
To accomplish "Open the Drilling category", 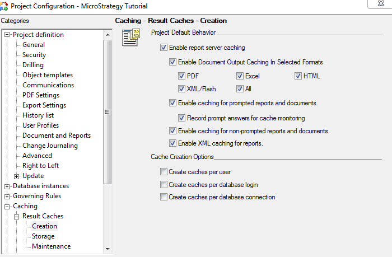I will click(x=33, y=65).
